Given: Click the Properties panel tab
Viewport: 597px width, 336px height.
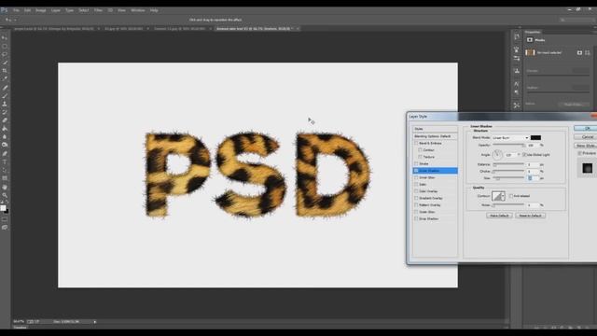Looking at the screenshot, I should click(533, 32).
